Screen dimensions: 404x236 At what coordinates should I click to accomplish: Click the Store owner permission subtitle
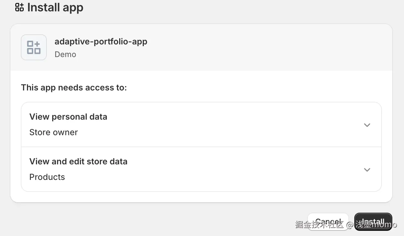coord(54,132)
